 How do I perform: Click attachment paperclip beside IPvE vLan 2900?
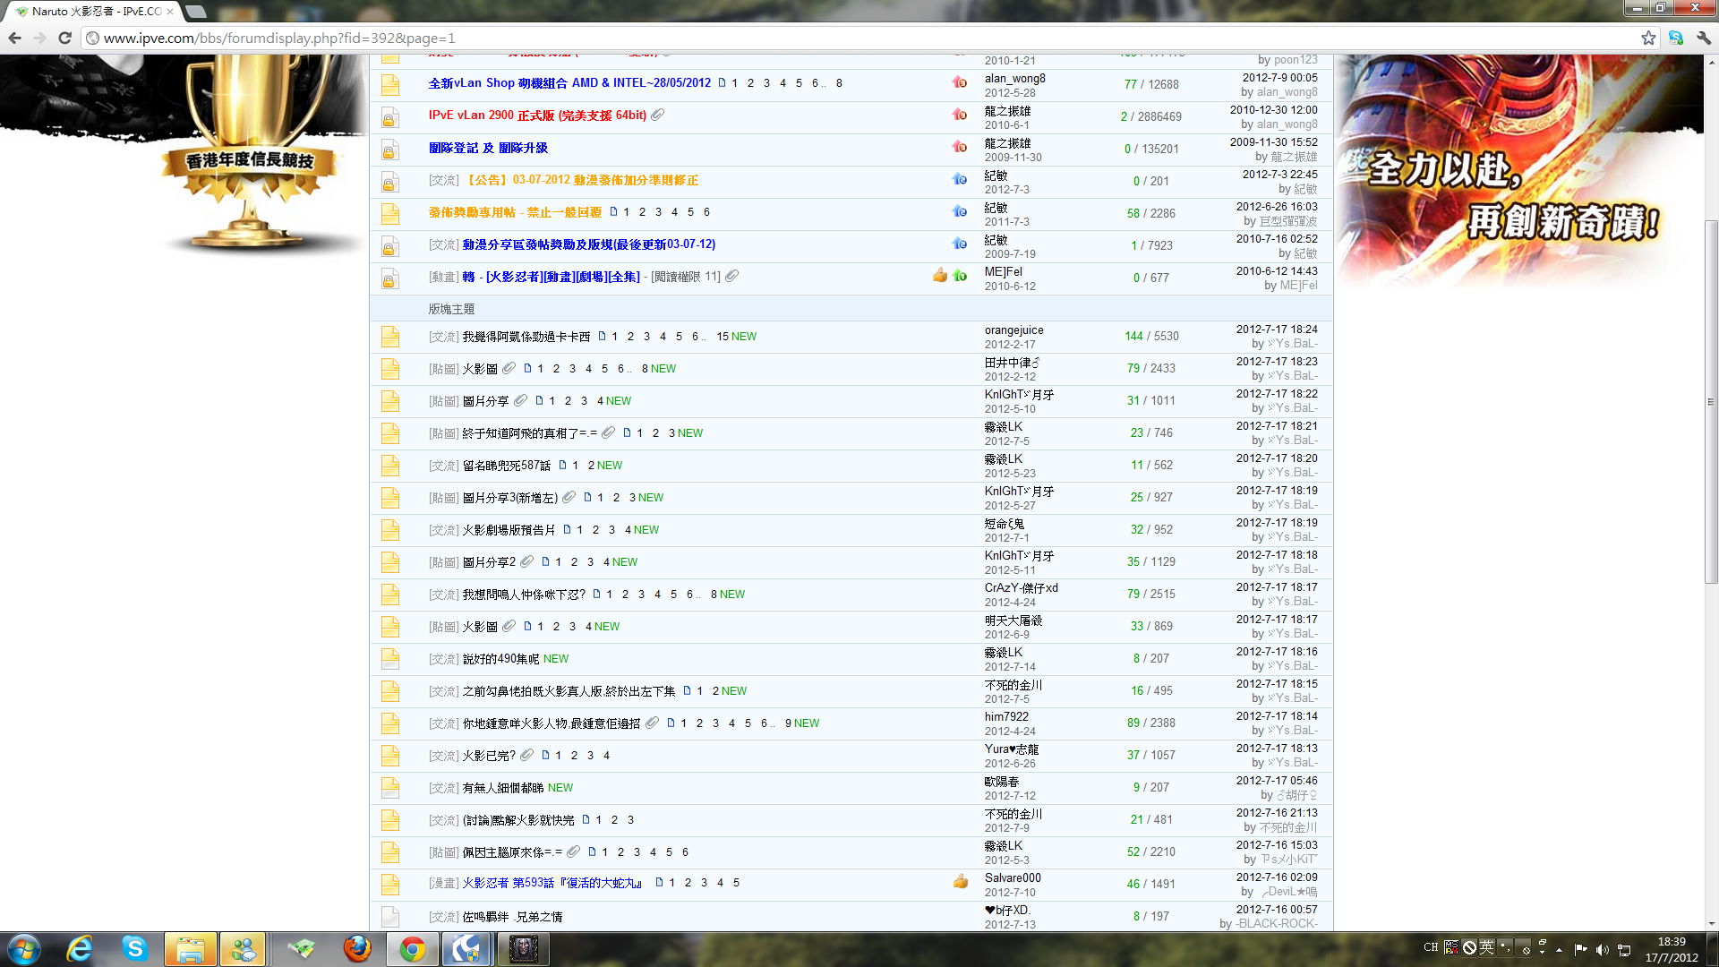pyautogui.click(x=658, y=115)
